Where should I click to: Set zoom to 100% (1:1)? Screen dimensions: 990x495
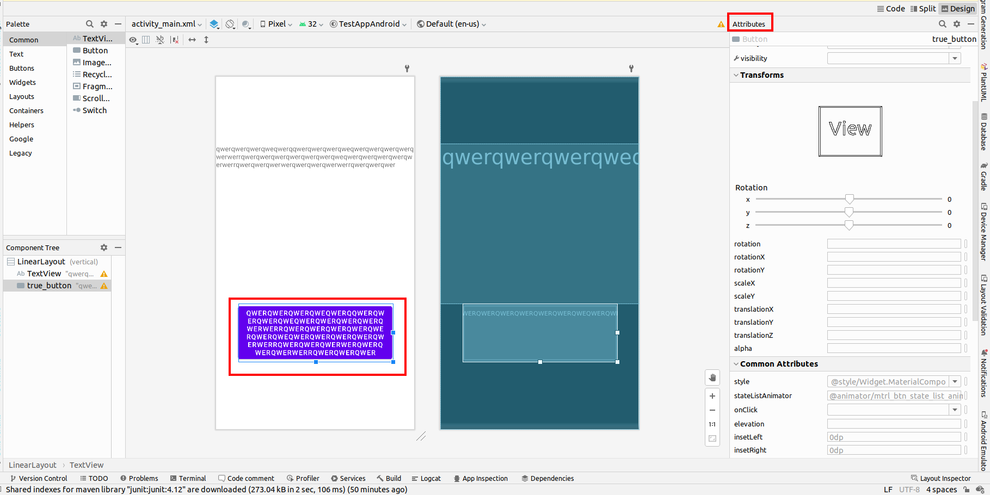(712, 424)
